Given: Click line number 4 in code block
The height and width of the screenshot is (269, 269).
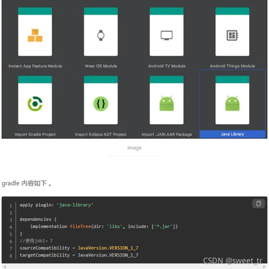Looking at the screenshot, I should click(x=11, y=227).
